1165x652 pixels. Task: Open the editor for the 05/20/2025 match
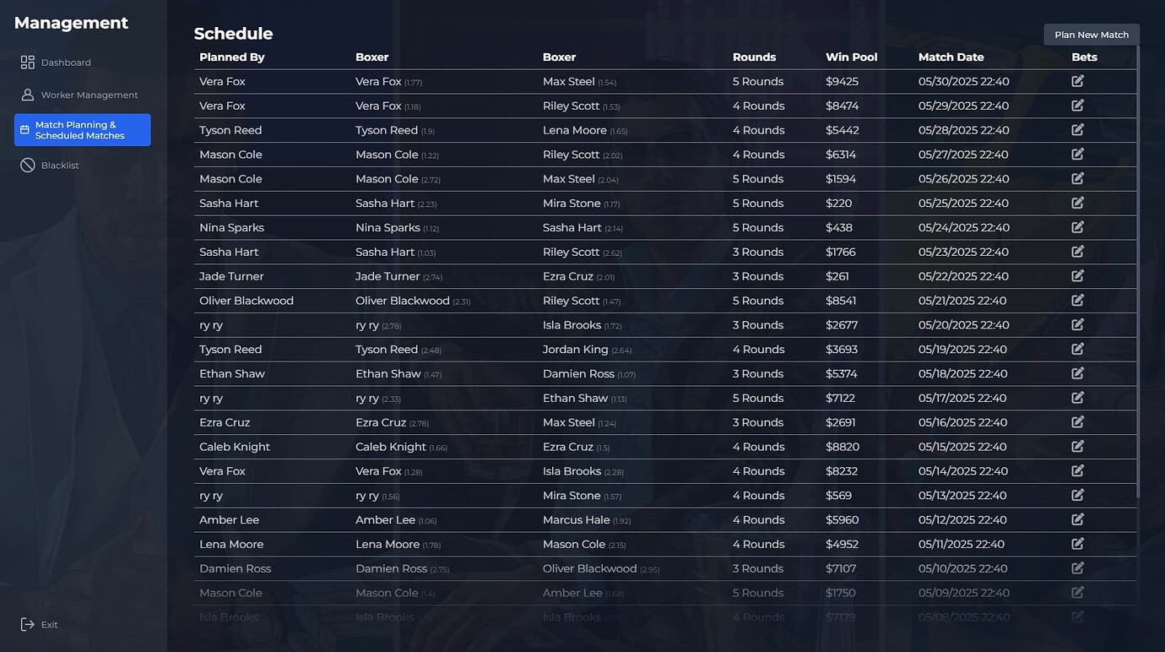[1077, 324]
